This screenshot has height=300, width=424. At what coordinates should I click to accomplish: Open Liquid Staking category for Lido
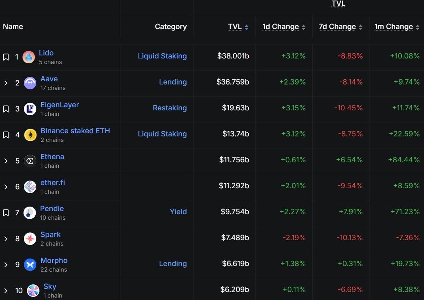(162, 56)
